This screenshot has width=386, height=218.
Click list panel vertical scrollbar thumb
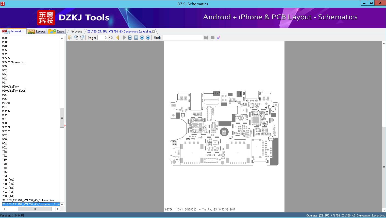tap(62, 118)
